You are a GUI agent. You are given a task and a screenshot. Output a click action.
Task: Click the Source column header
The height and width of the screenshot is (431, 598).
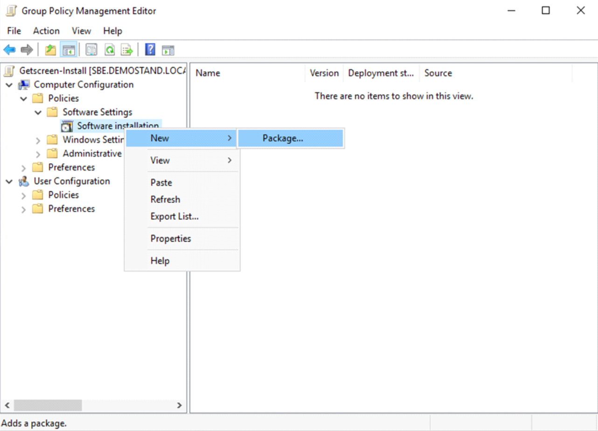(438, 73)
